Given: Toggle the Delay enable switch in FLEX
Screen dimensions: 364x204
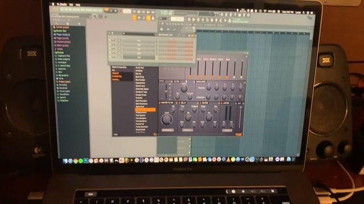Looking at the screenshot, I should (x=180, y=103).
